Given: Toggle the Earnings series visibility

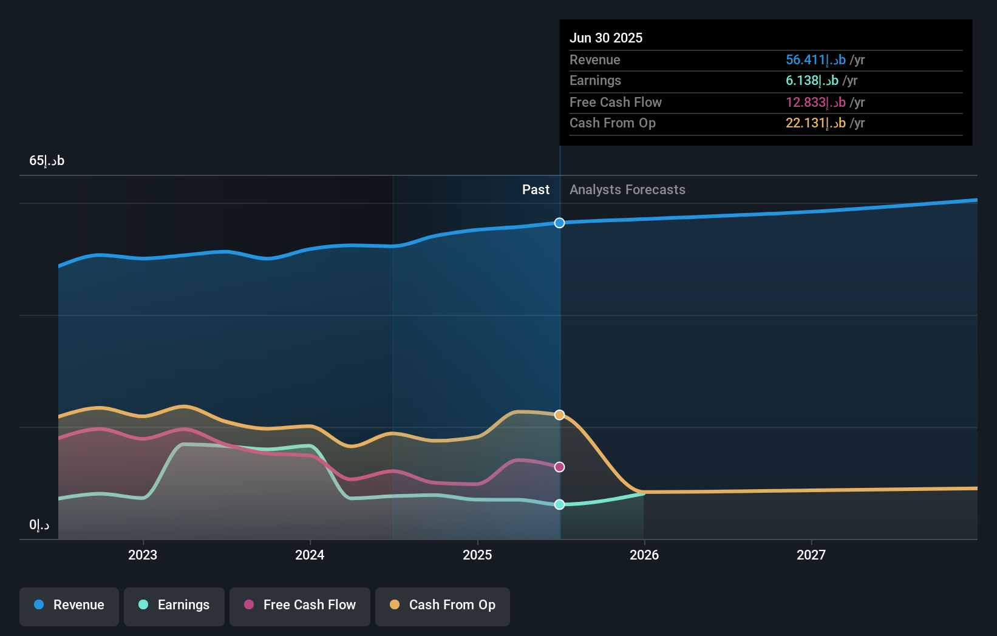Looking at the screenshot, I should coord(174,606).
